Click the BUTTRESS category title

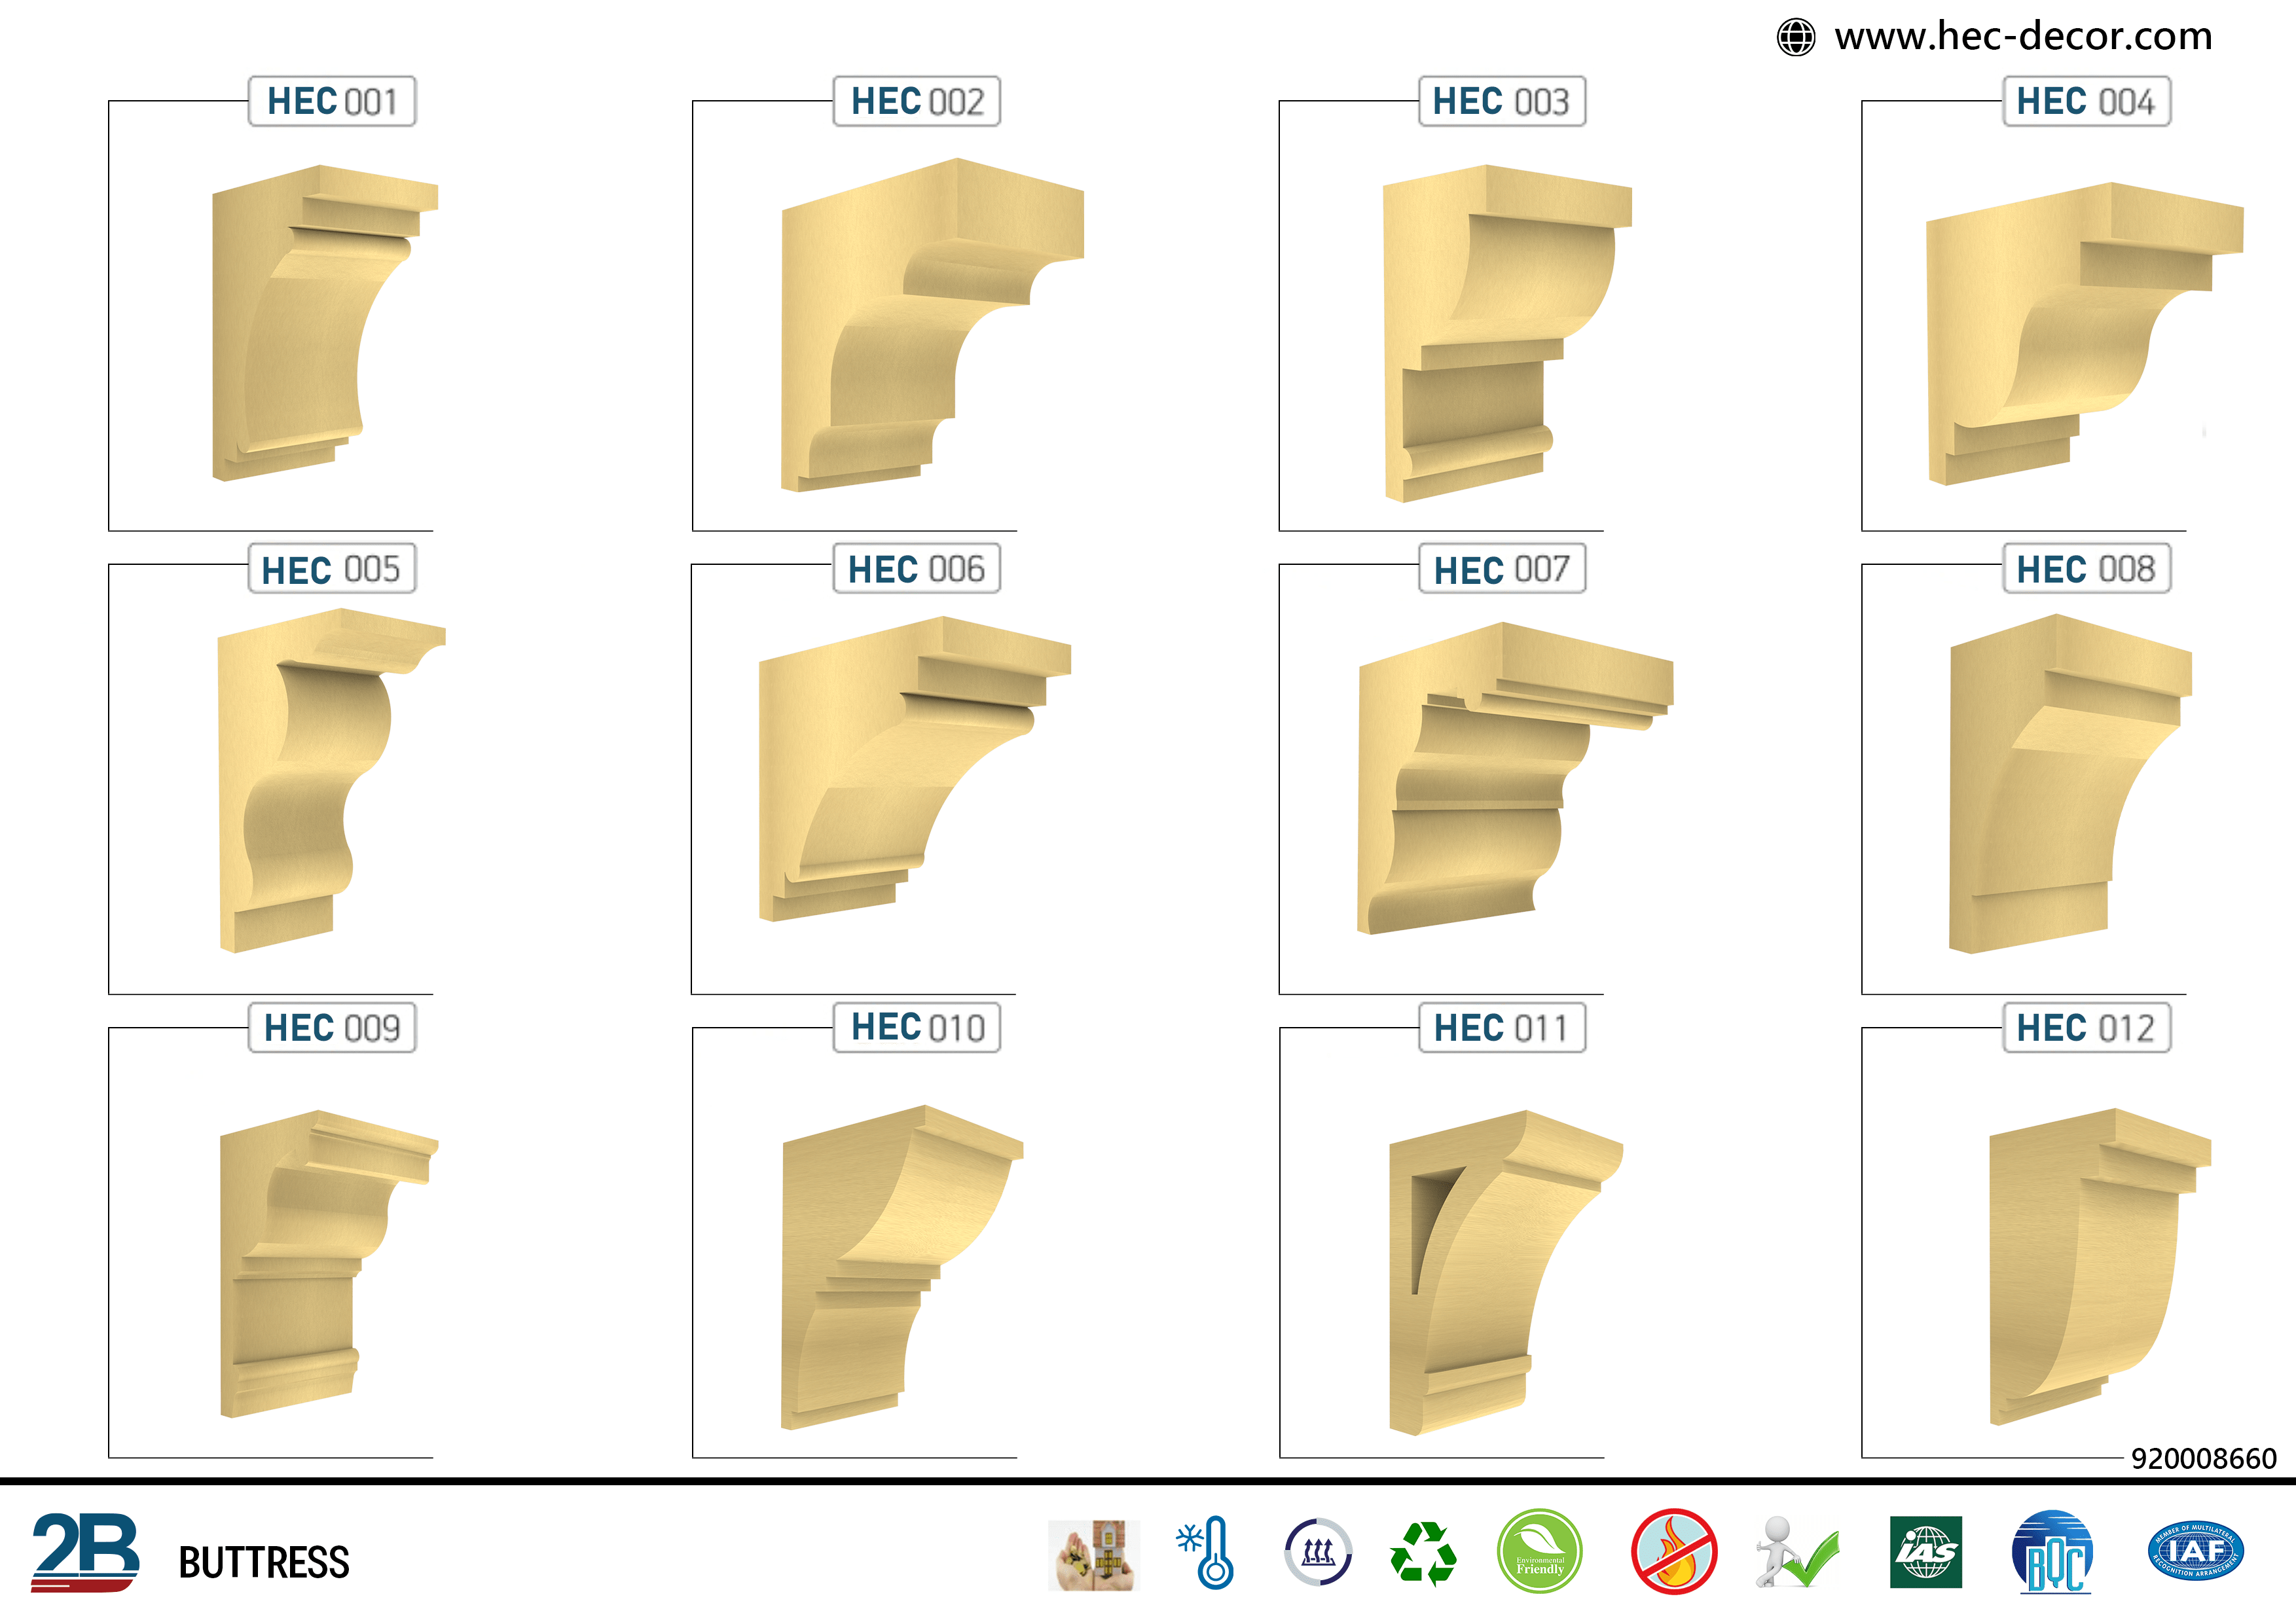tap(264, 1562)
